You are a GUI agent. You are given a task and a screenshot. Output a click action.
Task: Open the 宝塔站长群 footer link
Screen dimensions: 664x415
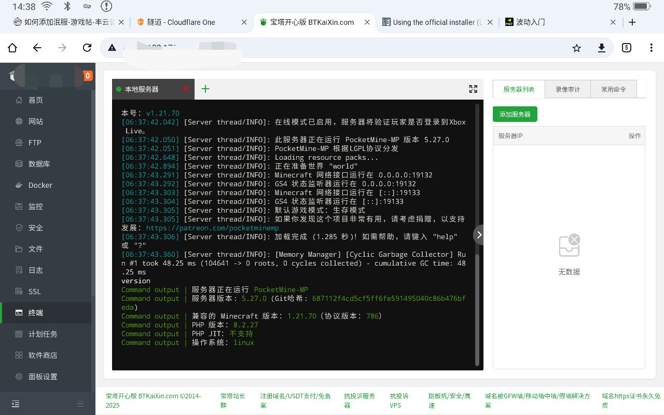(233, 400)
